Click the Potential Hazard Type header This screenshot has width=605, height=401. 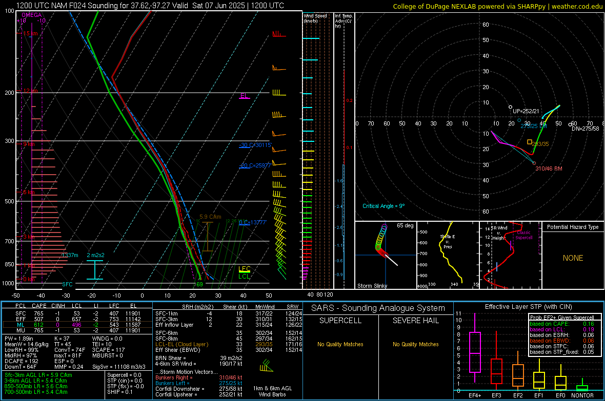pos(573,227)
